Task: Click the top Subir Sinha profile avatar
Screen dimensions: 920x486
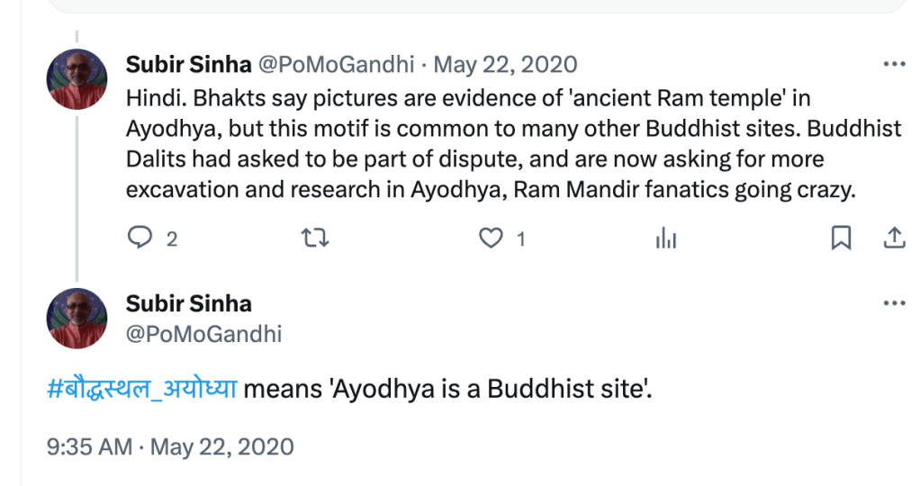Action: click(77, 79)
